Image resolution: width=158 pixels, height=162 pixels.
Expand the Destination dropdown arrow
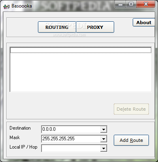point(103,129)
